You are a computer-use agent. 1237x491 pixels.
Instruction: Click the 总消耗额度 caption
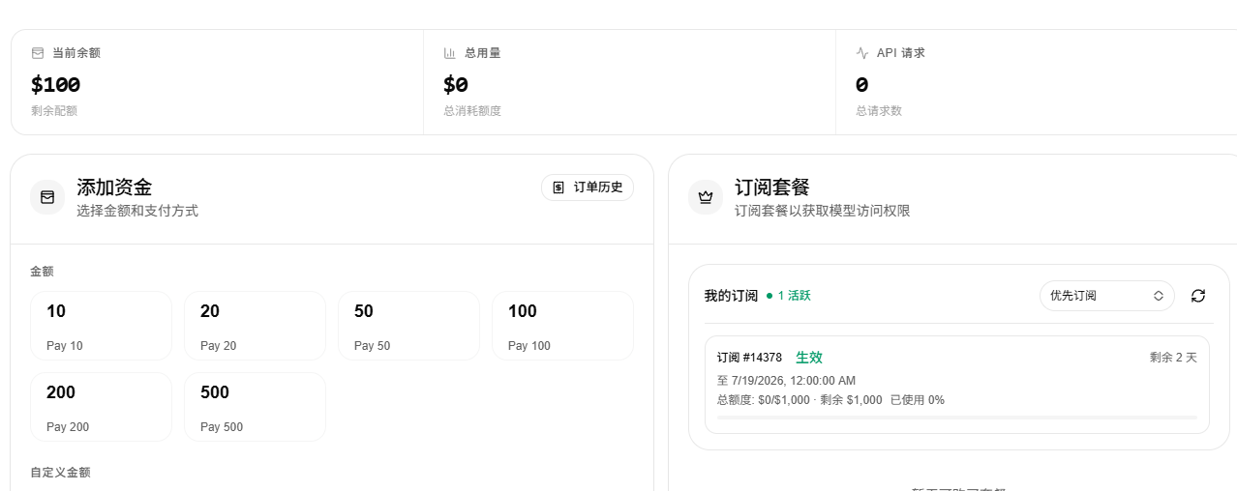(x=472, y=111)
